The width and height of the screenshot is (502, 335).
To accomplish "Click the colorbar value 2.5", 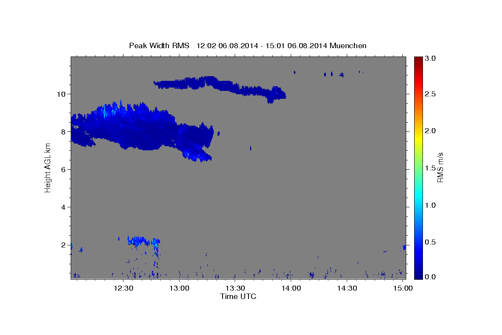I will click(x=431, y=94).
